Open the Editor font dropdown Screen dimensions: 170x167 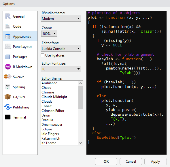tap(61, 48)
